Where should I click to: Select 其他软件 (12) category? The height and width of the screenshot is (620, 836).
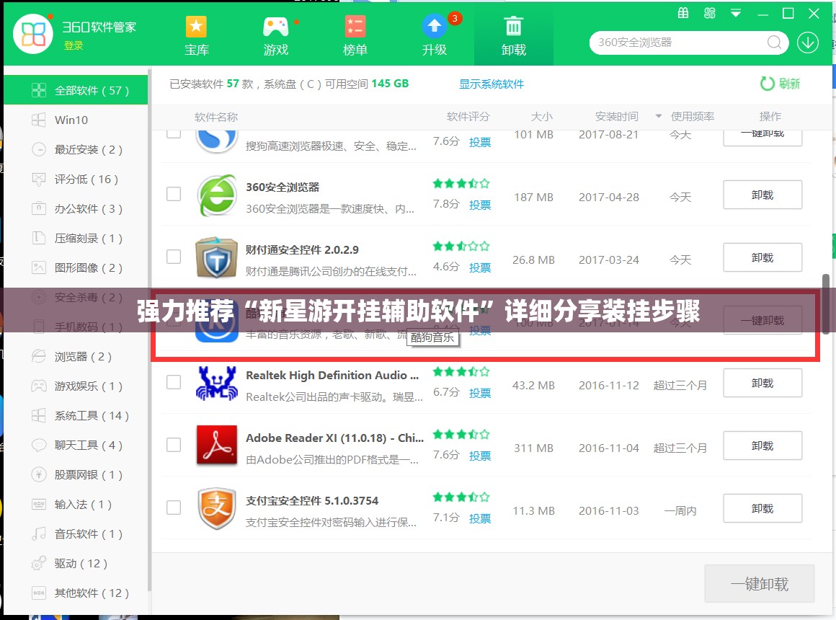pos(76,593)
